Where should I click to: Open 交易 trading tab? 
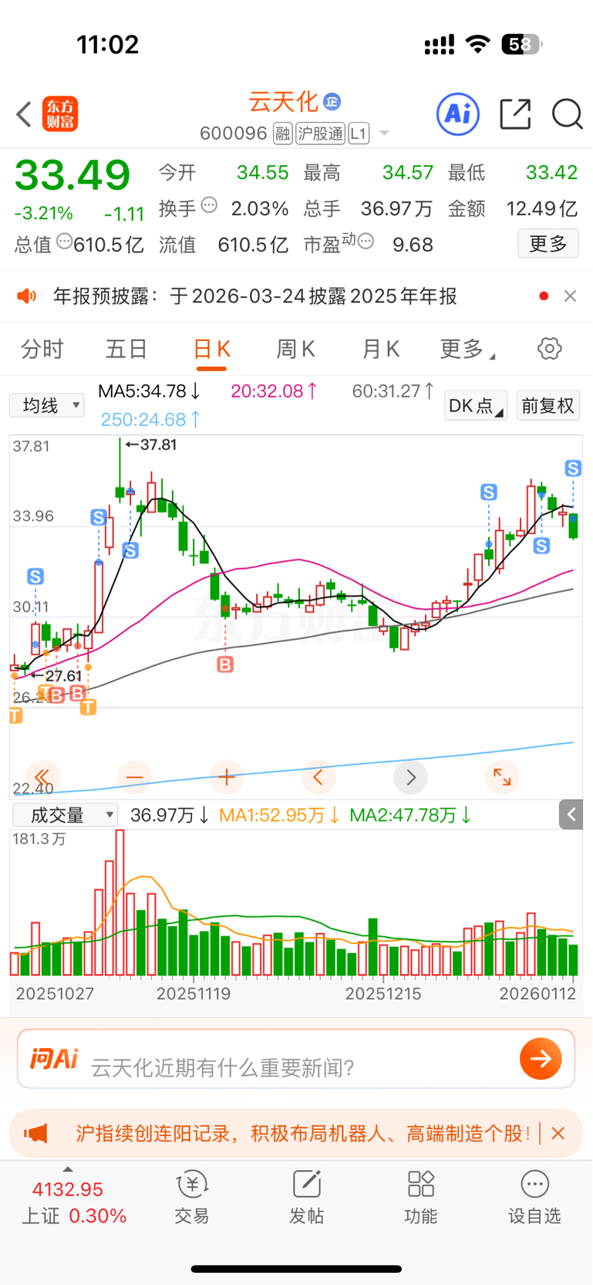tap(192, 1198)
